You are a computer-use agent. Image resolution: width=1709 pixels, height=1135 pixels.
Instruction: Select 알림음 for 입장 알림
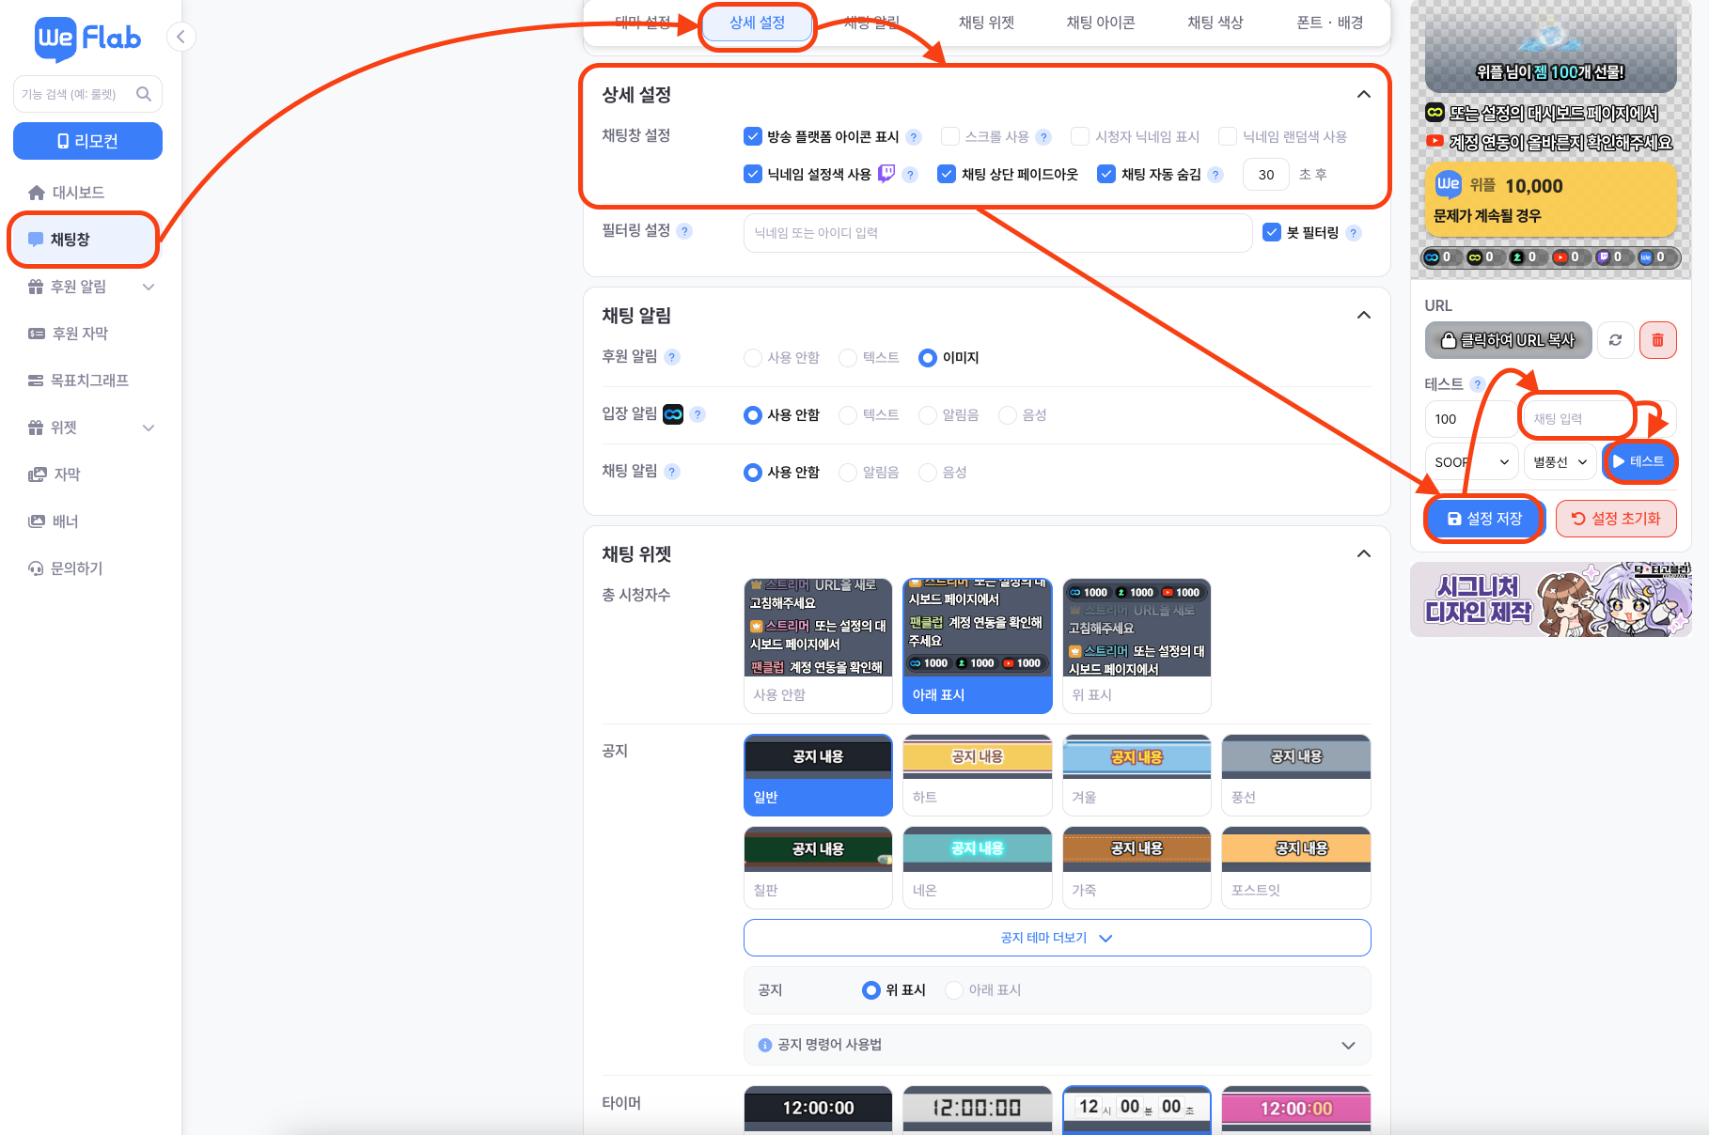(928, 415)
